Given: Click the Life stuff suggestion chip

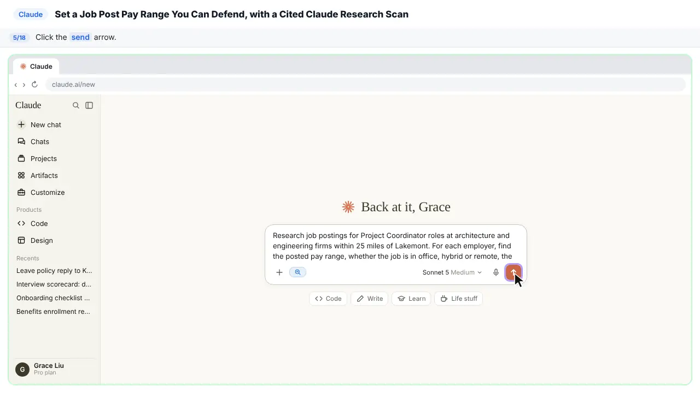Looking at the screenshot, I should [458, 299].
